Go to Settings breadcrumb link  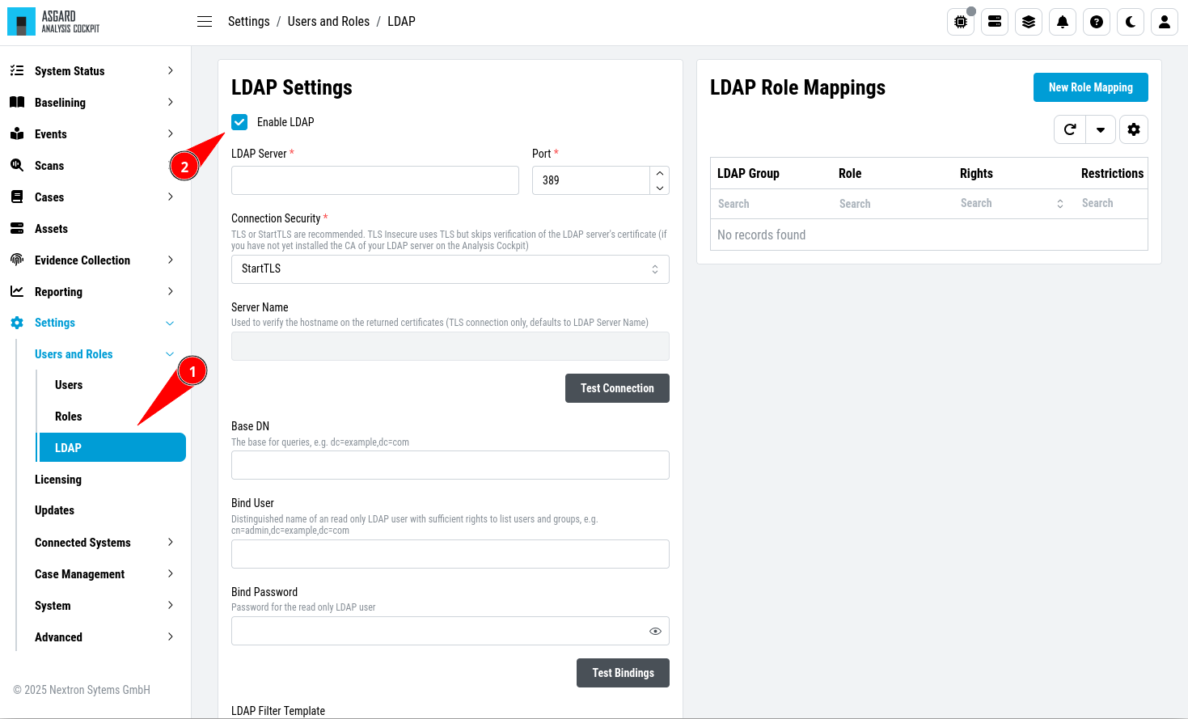click(x=248, y=22)
